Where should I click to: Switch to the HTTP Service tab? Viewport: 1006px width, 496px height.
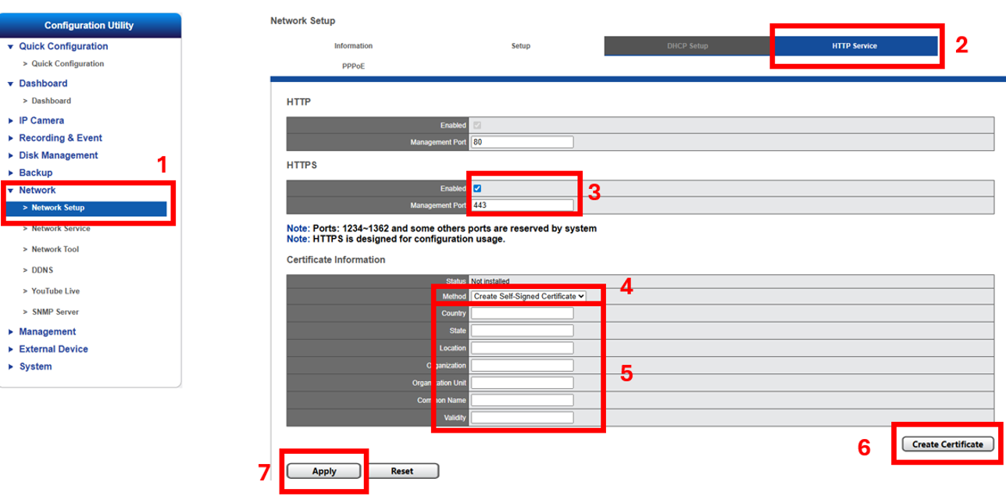pos(854,46)
